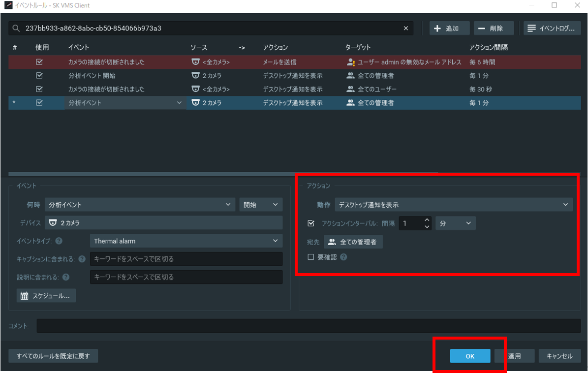588x375 pixels.
Task: Click the plus icon on 追加 button
Action: pyautogui.click(x=437, y=28)
